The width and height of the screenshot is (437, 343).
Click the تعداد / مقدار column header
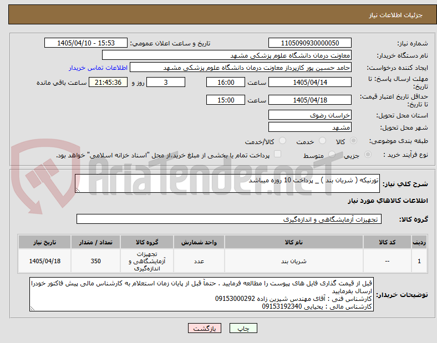(95, 242)
